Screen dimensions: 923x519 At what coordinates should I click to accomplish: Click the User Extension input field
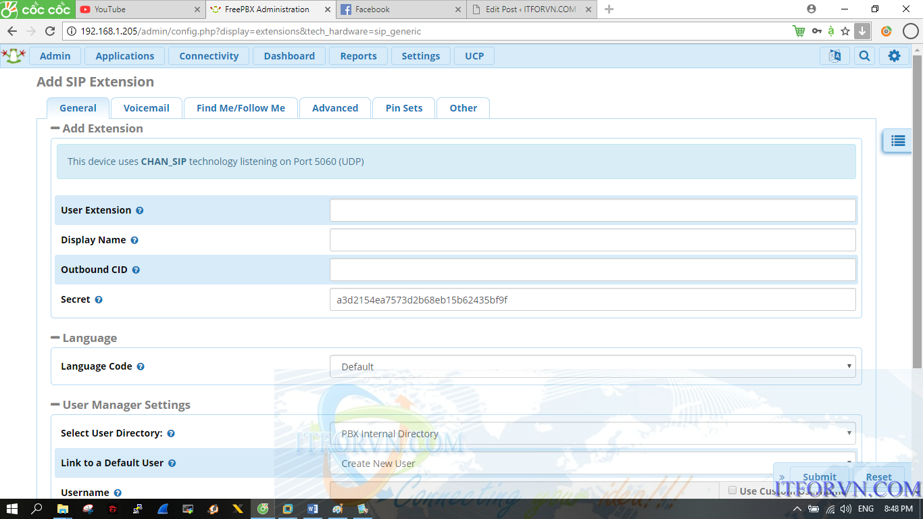(592, 210)
